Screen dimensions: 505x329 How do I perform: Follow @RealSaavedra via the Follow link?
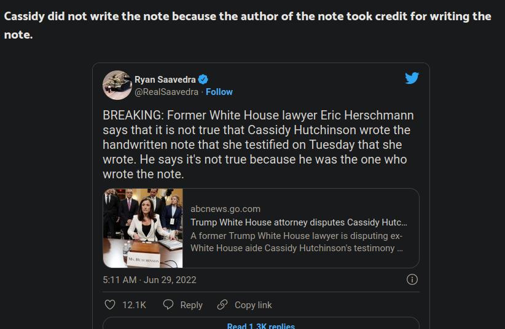219,92
